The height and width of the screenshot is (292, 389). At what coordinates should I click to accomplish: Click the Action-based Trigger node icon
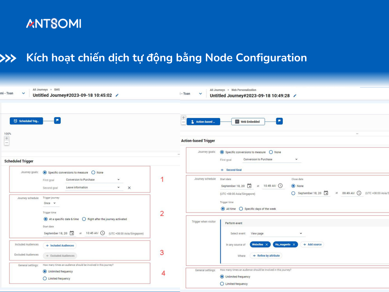pyautogui.click(x=193, y=121)
